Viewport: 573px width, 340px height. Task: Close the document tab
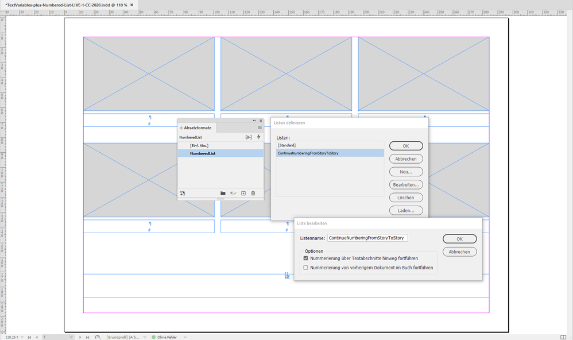point(132,5)
